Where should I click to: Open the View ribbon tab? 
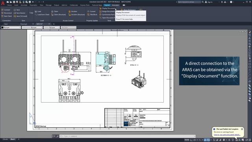[41, 5]
